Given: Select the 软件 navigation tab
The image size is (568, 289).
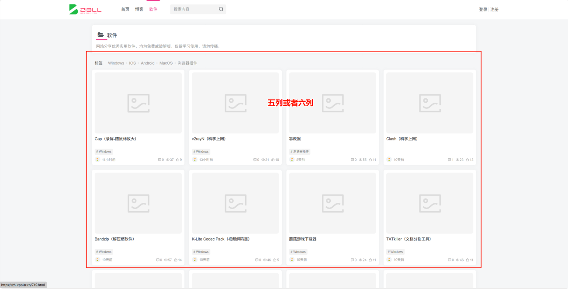Looking at the screenshot, I should 153,9.
